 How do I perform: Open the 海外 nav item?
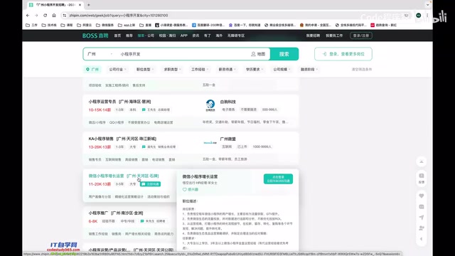click(219, 36)
